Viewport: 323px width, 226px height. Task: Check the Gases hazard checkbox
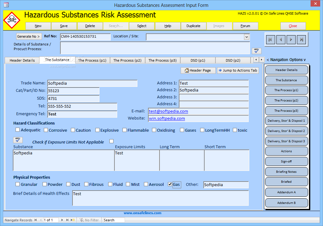click(182, 130)
